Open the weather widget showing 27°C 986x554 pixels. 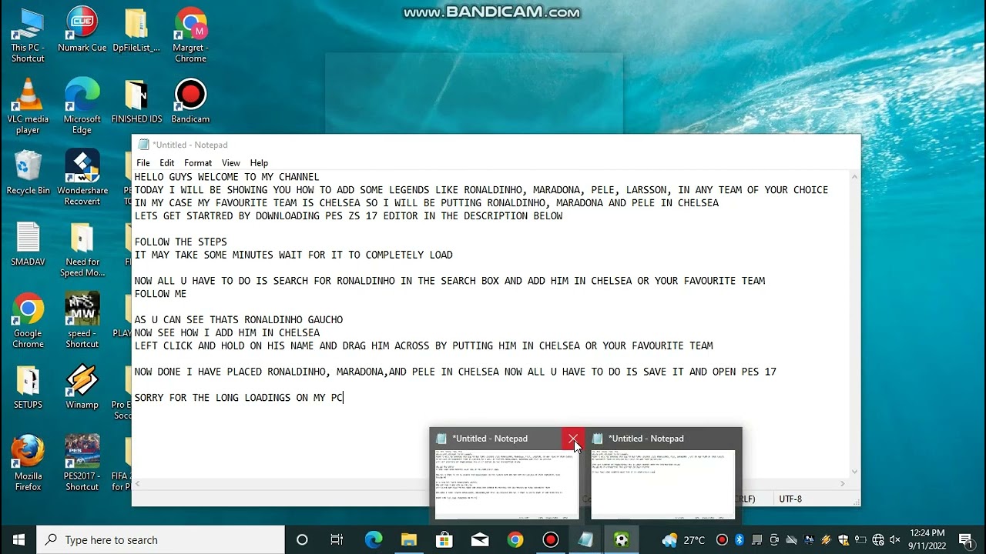point(683,540)
